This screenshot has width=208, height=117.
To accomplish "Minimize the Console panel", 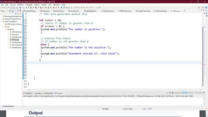I will click(201, 93).
